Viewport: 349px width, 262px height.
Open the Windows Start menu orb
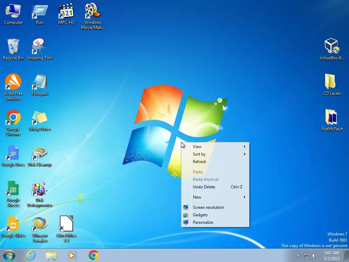tap(9, 255)
